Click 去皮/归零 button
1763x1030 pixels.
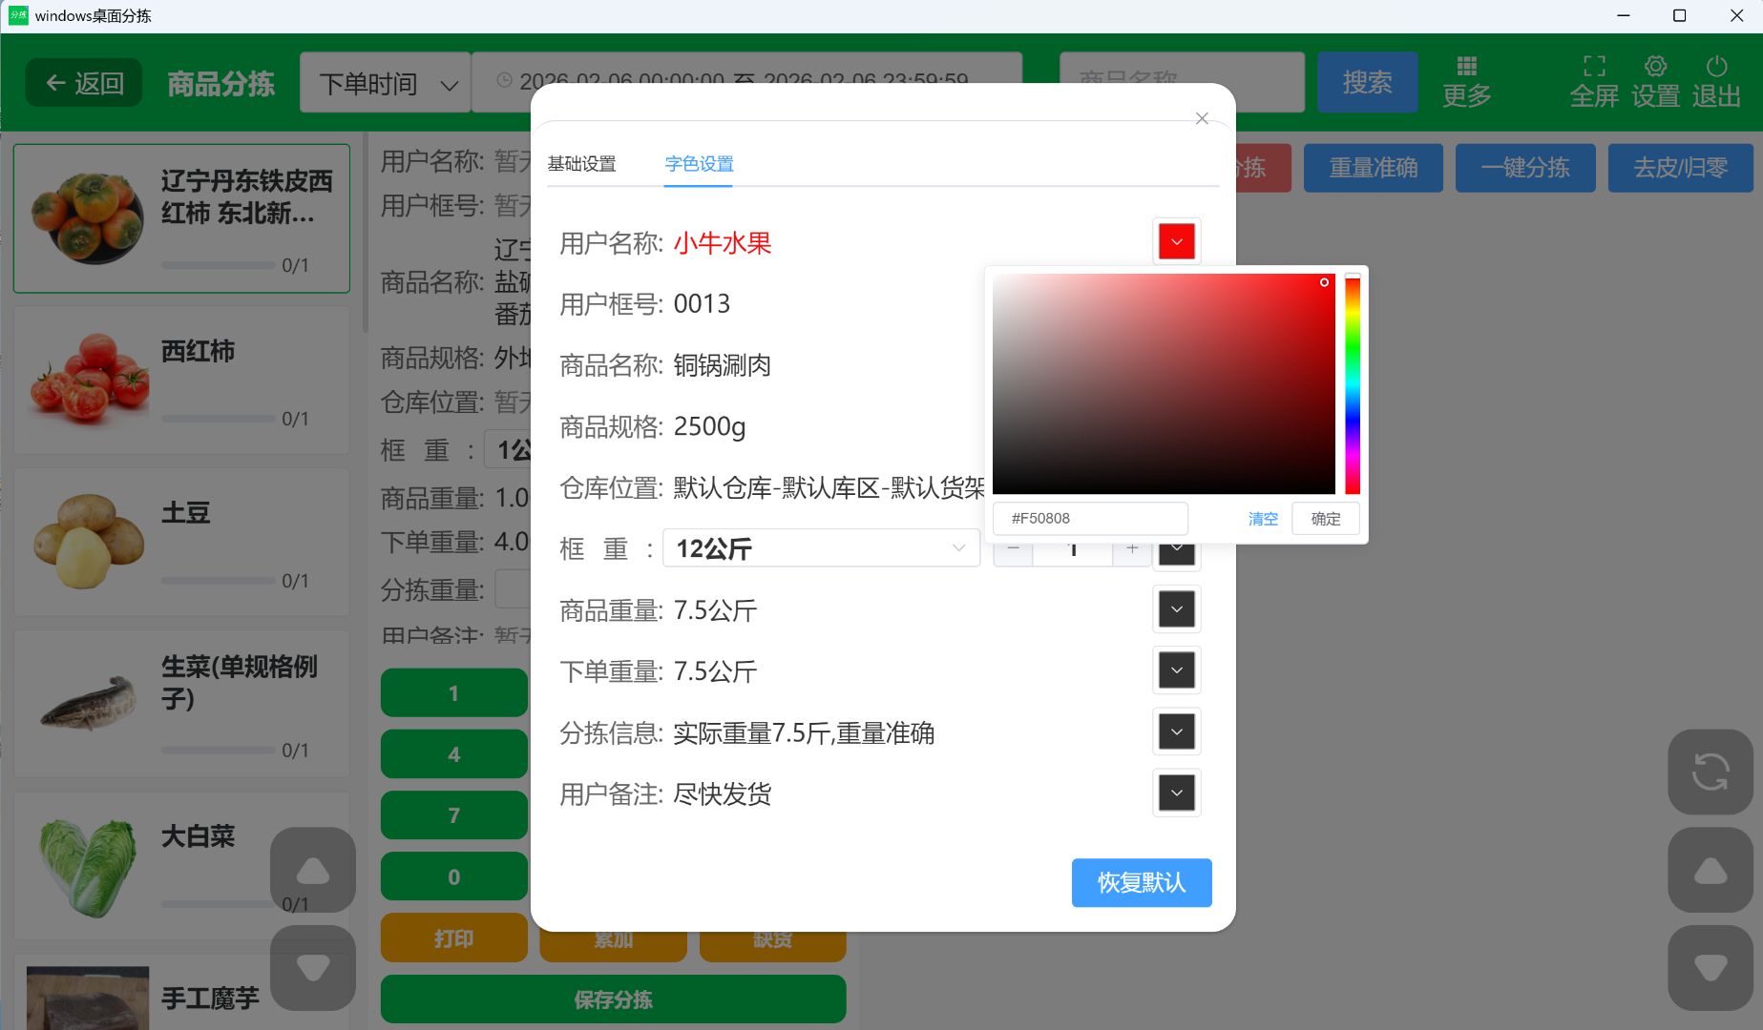pos(1680,168)
